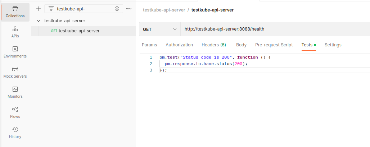Open the Collections sidebar panel
This screenshot has width=370, height=147.
click(15, 12)
